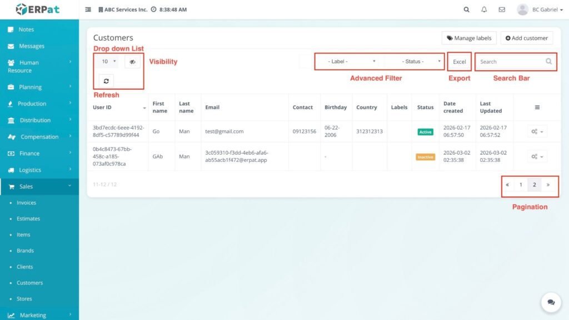Viewport: 569px width, 320px height.
Task: Click the search magnifier icon in top bar
Action: pos(466,9)
